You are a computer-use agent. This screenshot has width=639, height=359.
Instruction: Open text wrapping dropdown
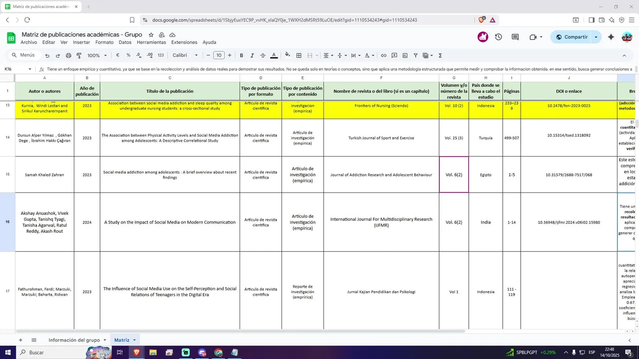tap(355, 55)
